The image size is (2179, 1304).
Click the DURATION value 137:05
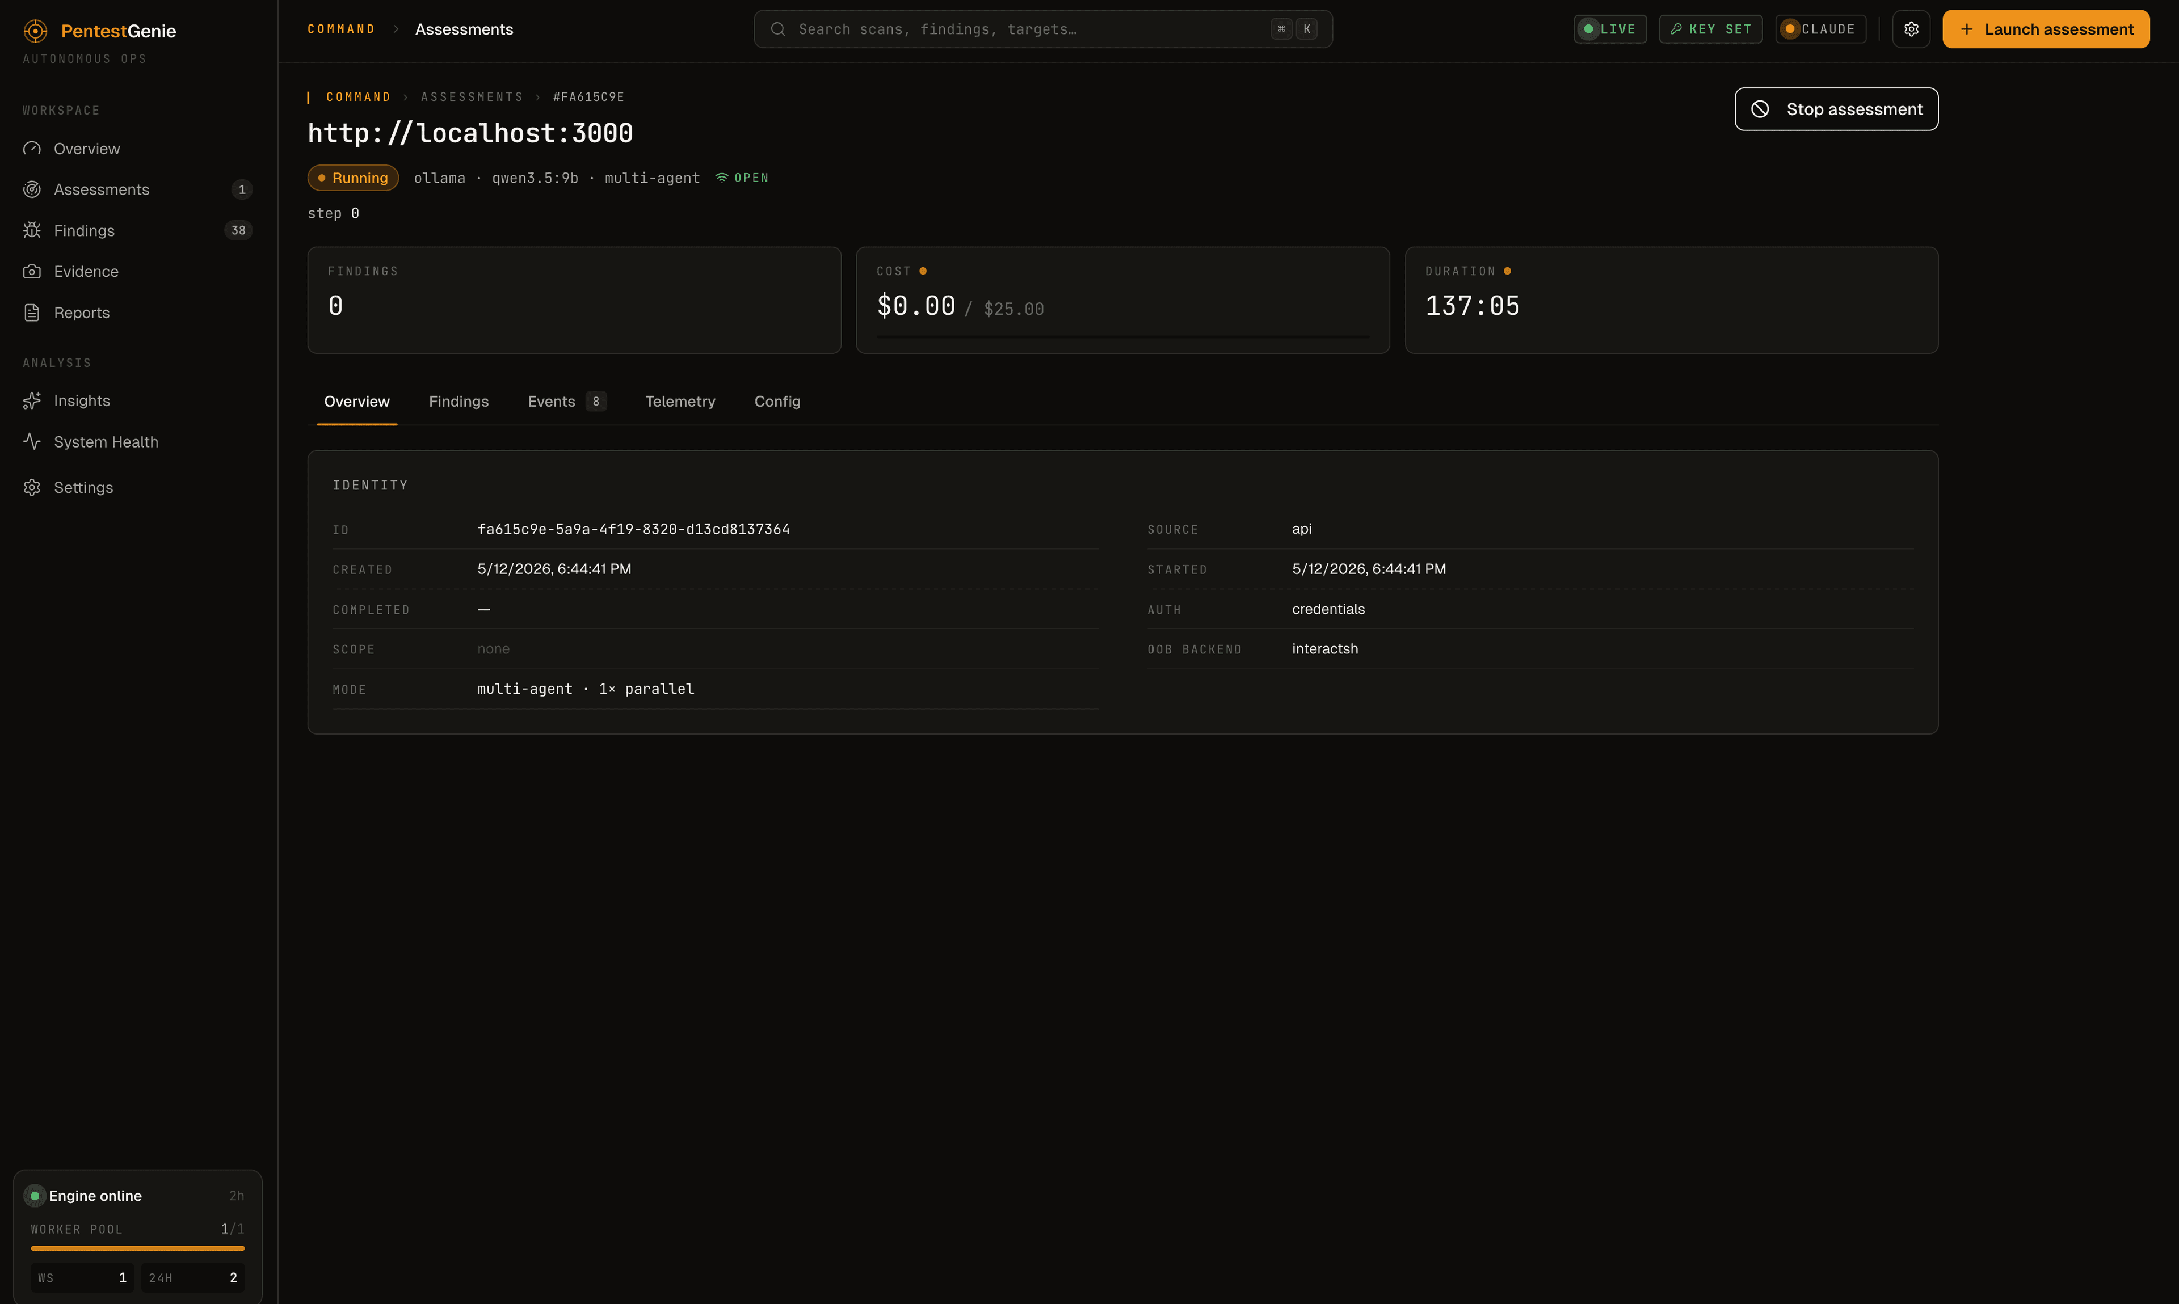1473,306
